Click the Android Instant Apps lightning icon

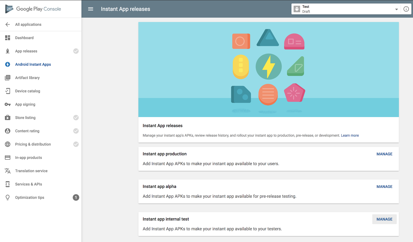click(x=8, y=64)
